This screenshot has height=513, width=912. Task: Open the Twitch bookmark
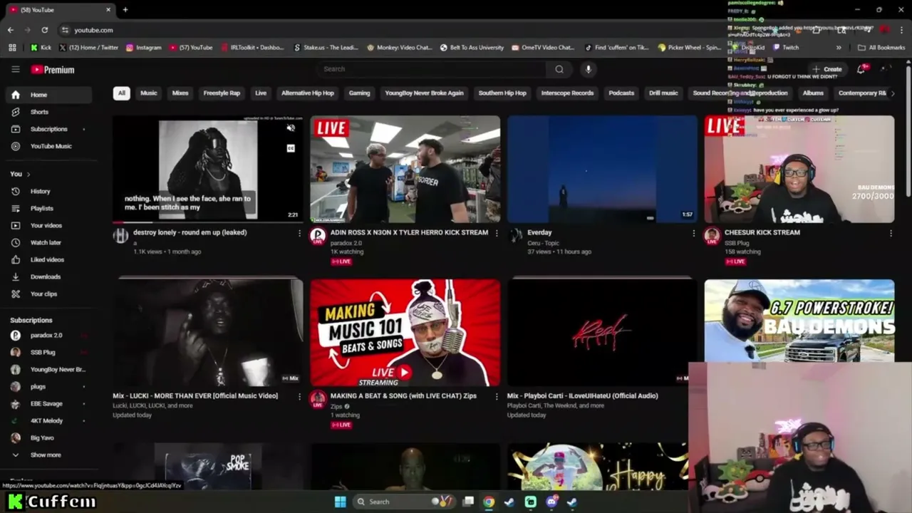point(785,48)
